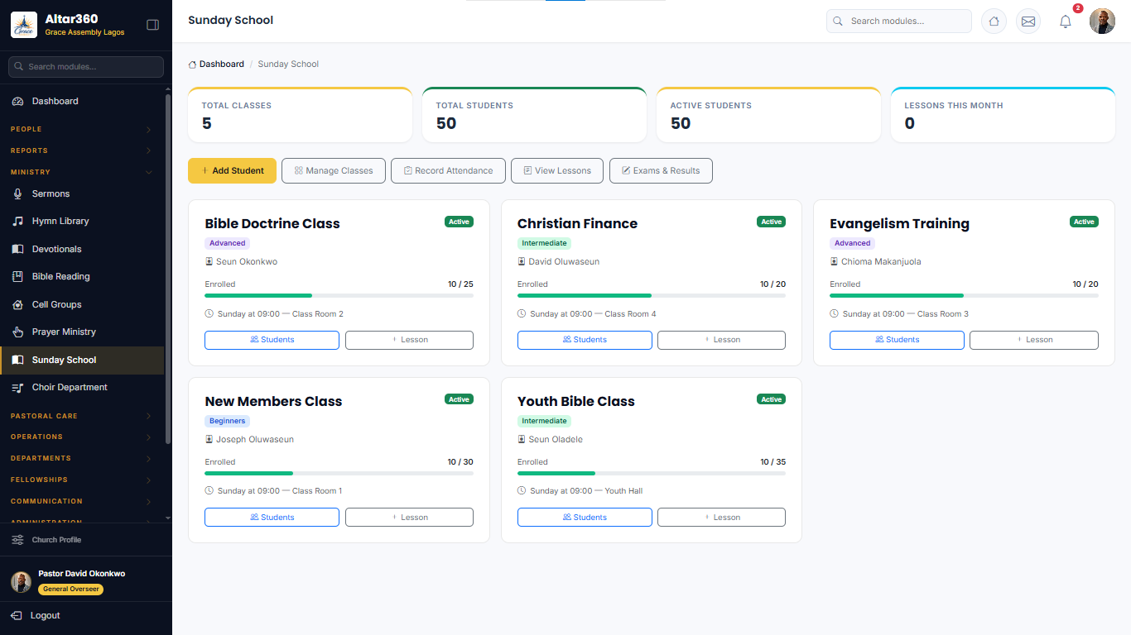Click the Sermons microphone icon

17,193
